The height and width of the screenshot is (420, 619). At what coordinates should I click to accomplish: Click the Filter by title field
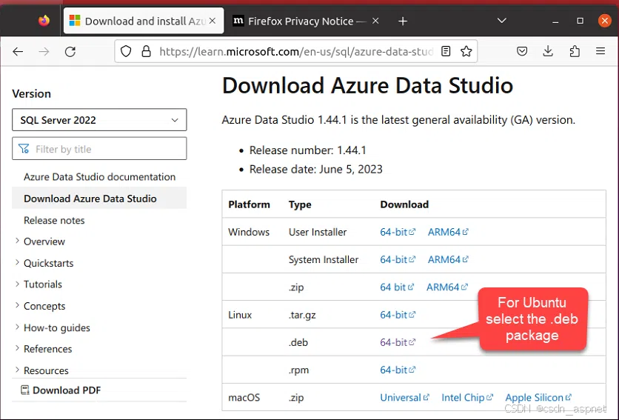tap(99, 149)
